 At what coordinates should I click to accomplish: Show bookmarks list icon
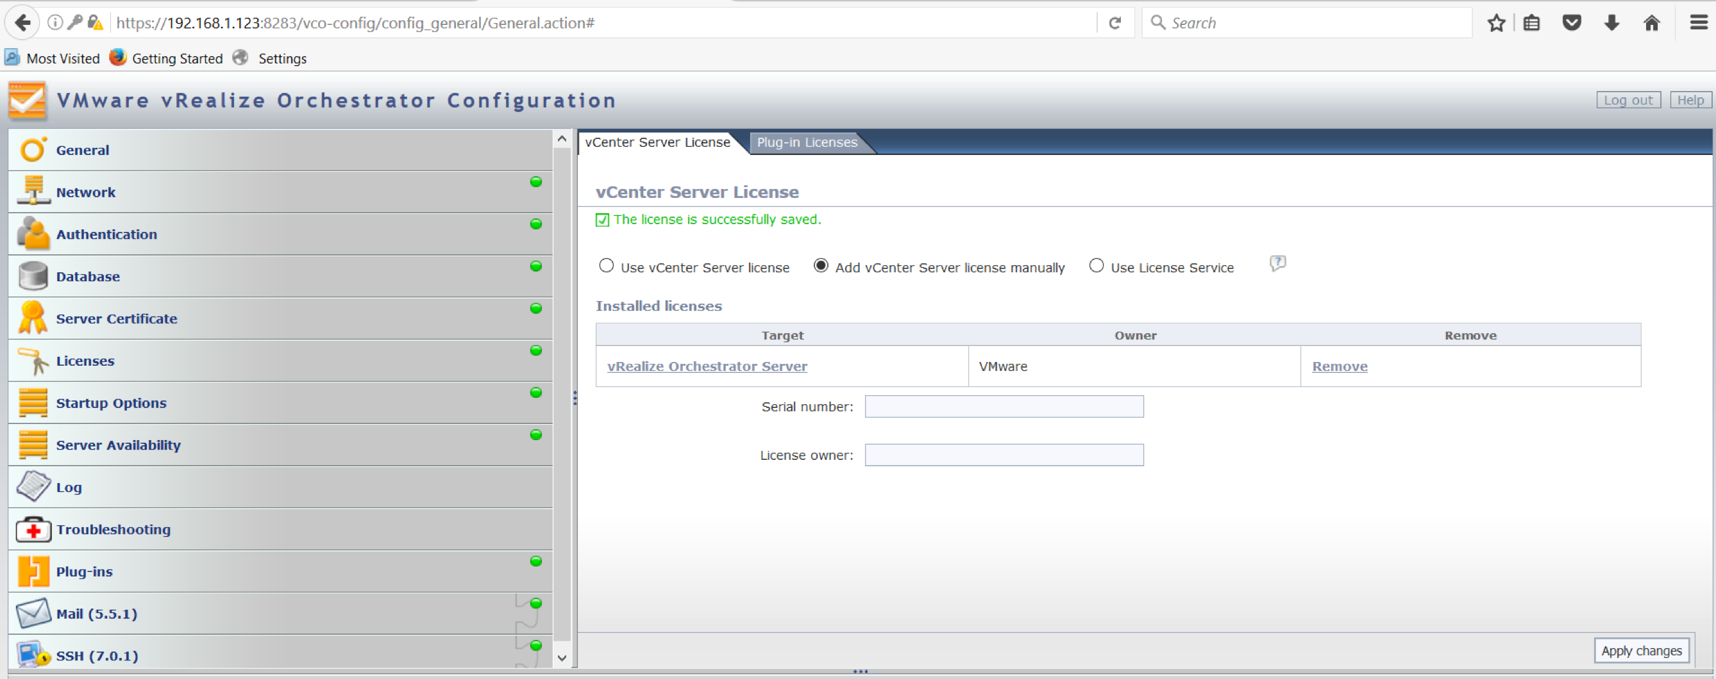click(1531, 23)
